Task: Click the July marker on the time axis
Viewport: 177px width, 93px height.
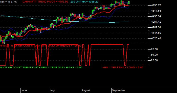Action: coord(52,90)
